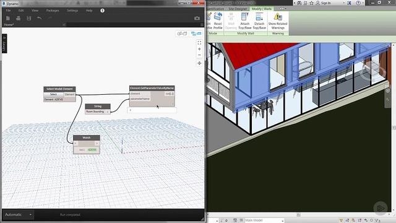This screenshot has width=396, height=223.
Task: Click the Redo arrow in Dynamo toolbar
Action: [49, 18]
